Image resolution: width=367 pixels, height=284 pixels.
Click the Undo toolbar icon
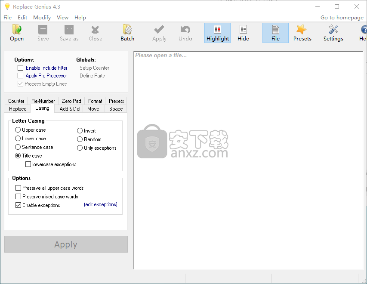click(x=185, y=33)
